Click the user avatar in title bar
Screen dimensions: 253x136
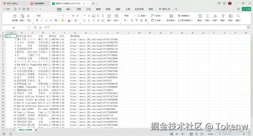(230, 3)
